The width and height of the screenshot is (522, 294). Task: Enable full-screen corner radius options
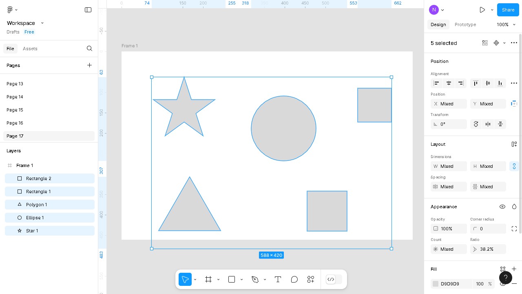point(514,229)
